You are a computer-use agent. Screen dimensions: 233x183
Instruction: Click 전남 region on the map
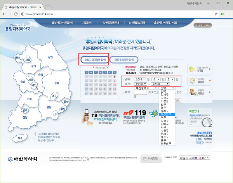[x=25, y=117]
